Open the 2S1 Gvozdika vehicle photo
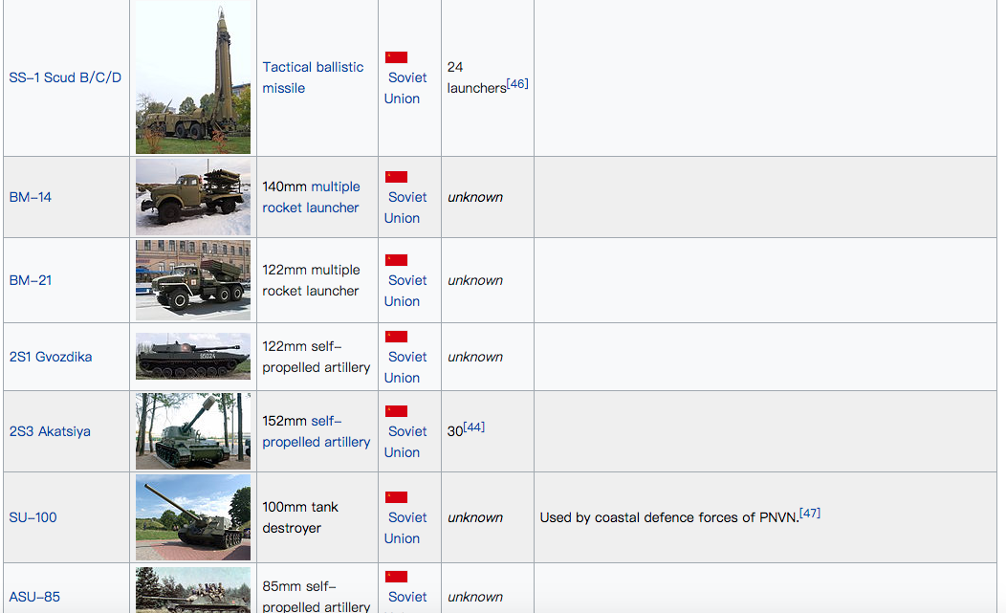The height and width of the screenshot is (613, 1006). point(193,357)
